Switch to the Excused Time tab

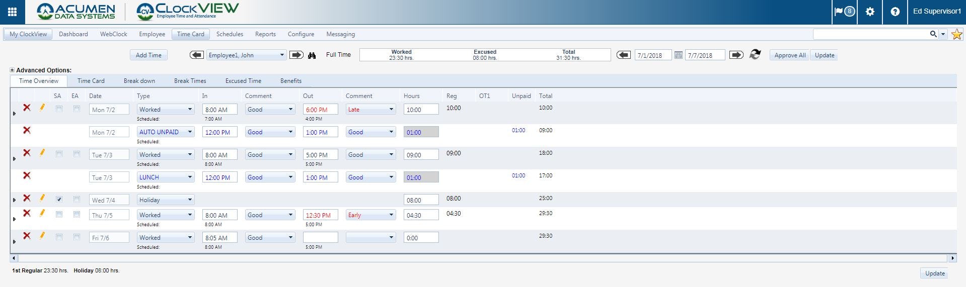243,80
